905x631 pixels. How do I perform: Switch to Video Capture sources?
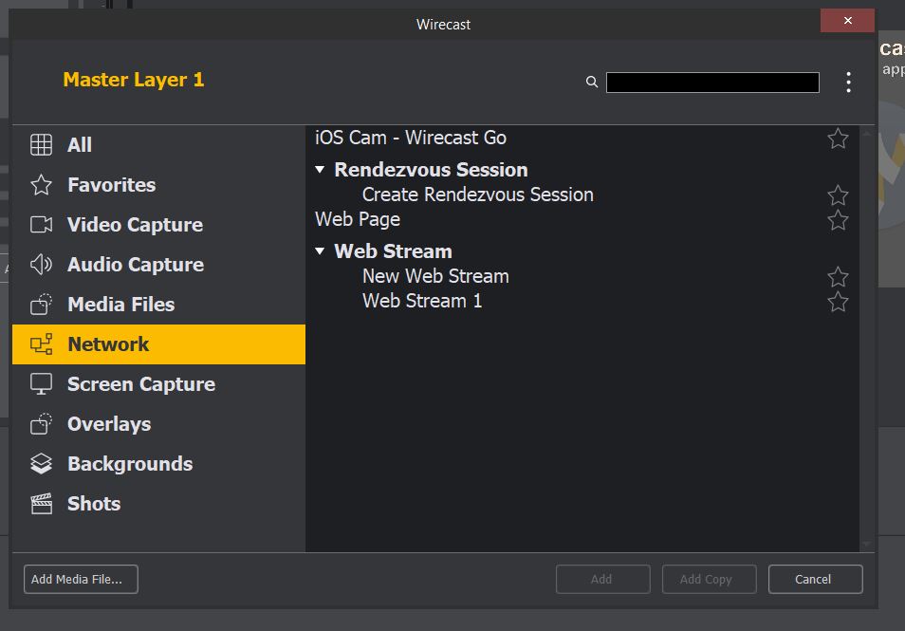point(158,225)
